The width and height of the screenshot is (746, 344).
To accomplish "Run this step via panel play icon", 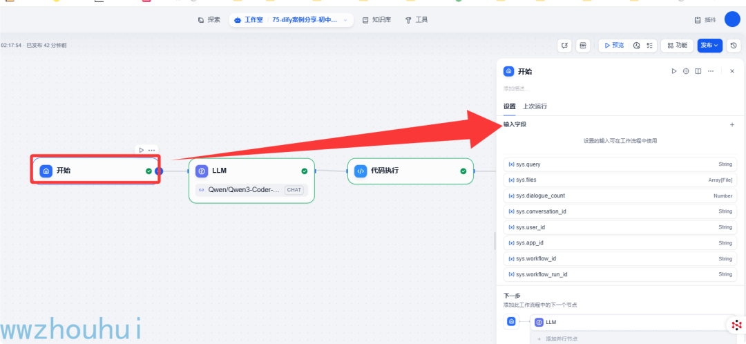I will click(x=673, y=71).
